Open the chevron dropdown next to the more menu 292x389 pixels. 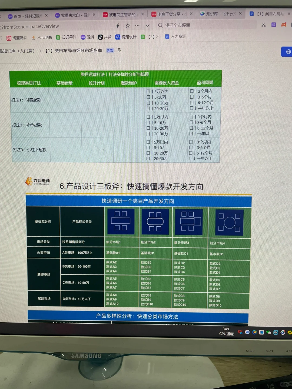click(x=147, y=25)
